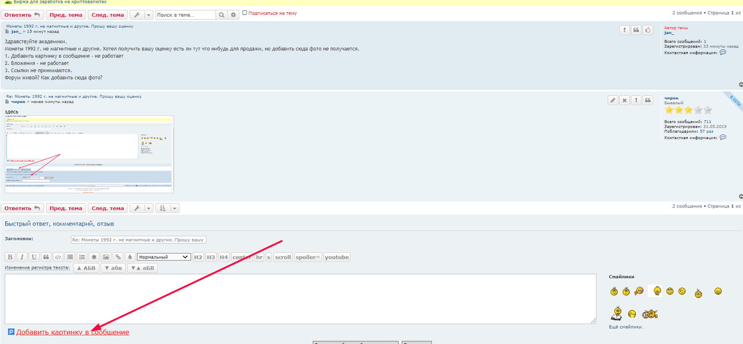The image size is (743, 344).
Task: Apply bold formatting in quick reply editor
Action: click(x=10, y=257)
